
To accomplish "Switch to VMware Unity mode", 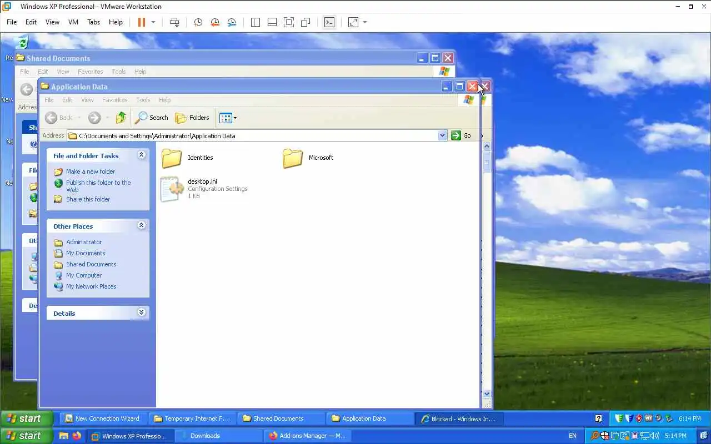I will tap(305, 22).
